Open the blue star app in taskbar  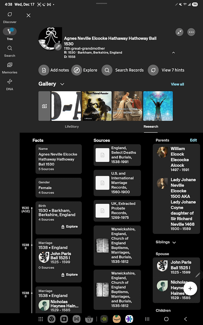click(129, 319)
